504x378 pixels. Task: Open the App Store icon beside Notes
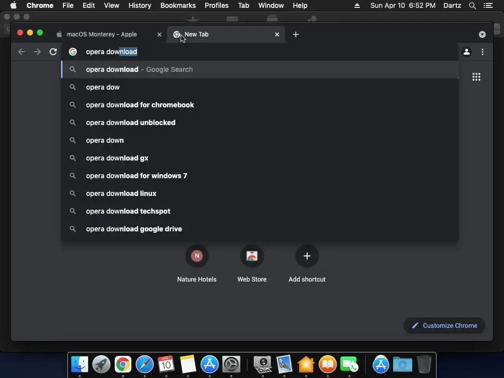pos(210,365)
